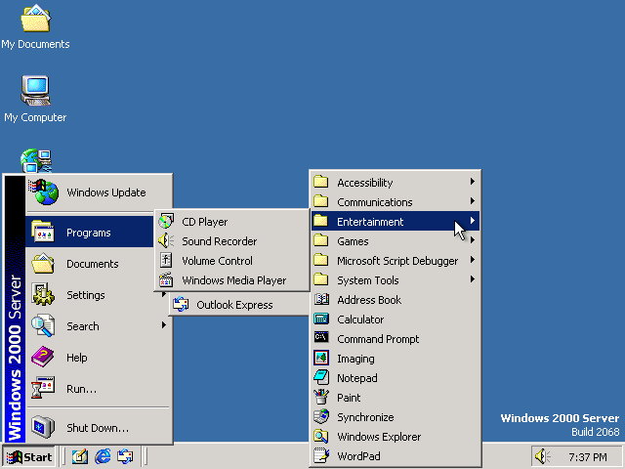Screen dimensions: 625x469
Task: Click the Search magnifier icon in Start menu
Action: (43, 325)
